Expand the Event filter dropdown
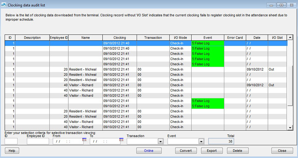Viewport: 298px width, 158px height. [x=201, y=141]
